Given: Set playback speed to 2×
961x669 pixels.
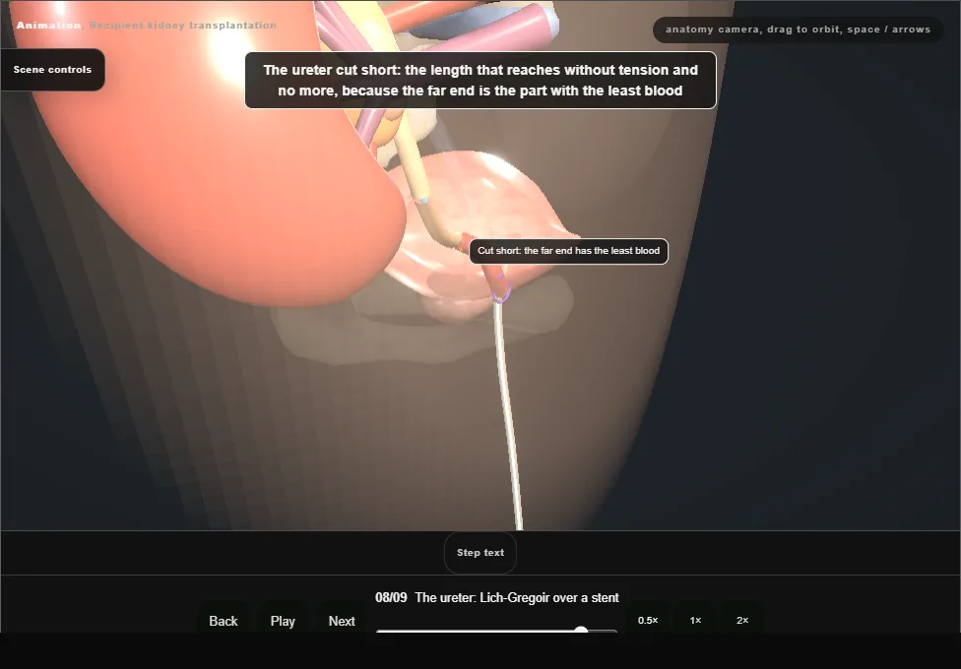Looking at the screenshot, I should [742, 620].
